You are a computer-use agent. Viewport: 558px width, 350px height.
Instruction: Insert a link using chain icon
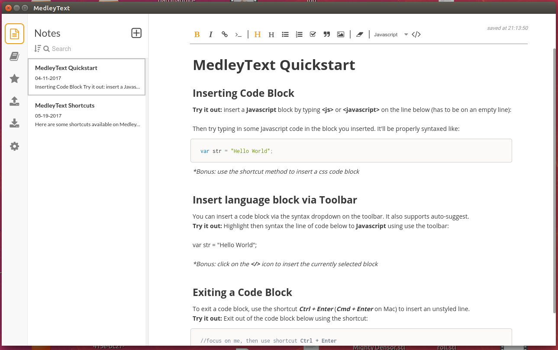(225, 35)
